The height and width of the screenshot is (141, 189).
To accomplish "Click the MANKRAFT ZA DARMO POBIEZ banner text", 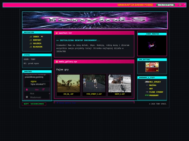I will (135, 5).
